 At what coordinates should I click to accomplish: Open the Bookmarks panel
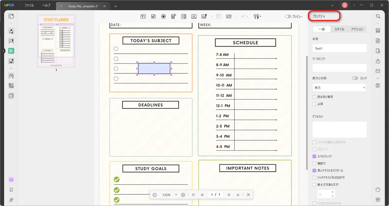(x=11, y=190)
